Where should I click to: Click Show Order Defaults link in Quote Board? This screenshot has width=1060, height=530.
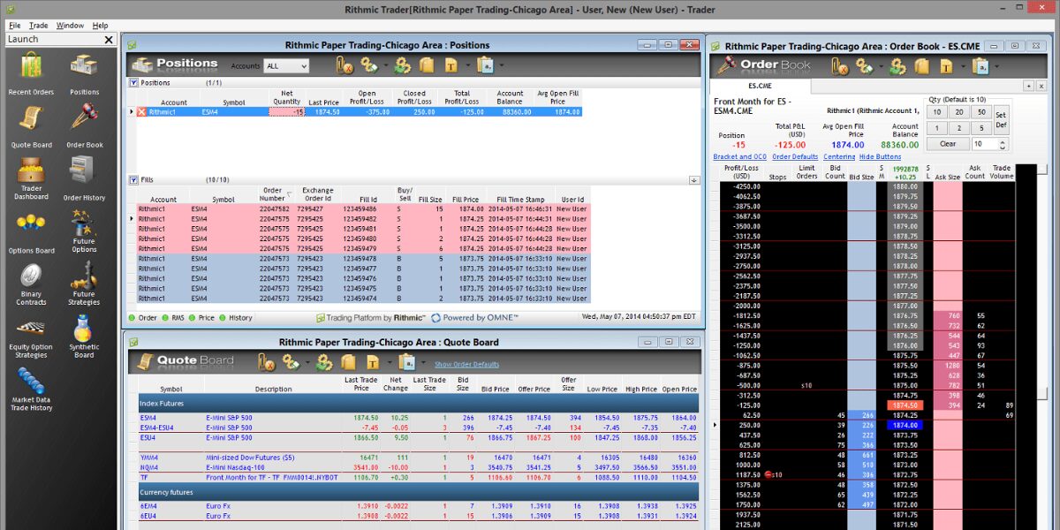(466, 364)
